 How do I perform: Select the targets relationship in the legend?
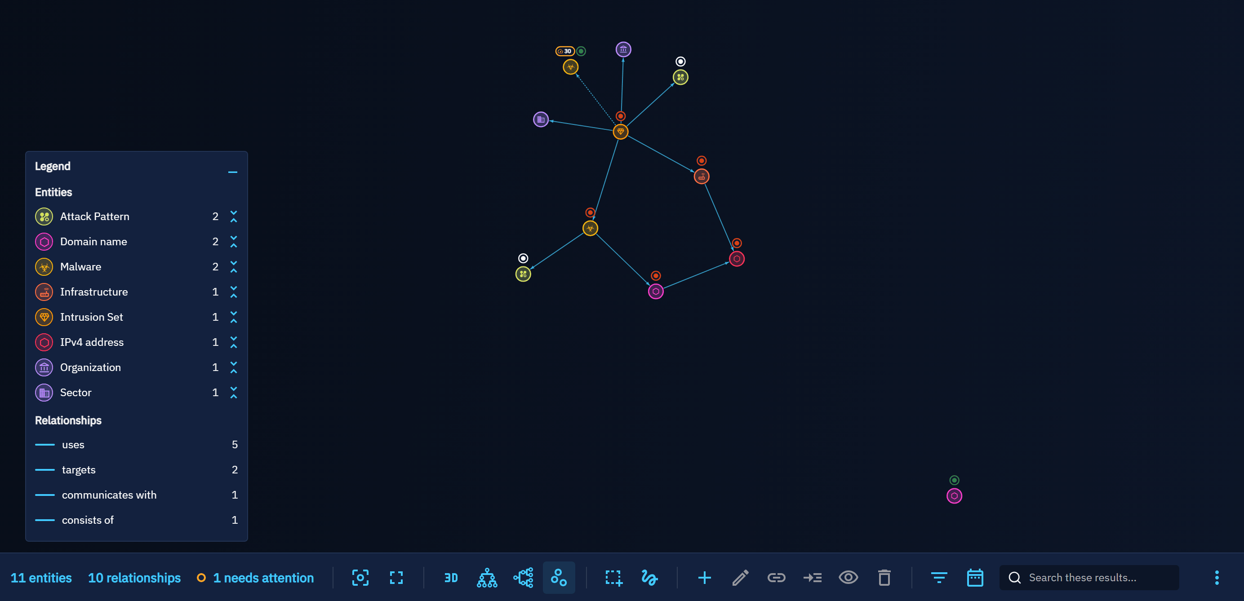[x=136, y=470]
